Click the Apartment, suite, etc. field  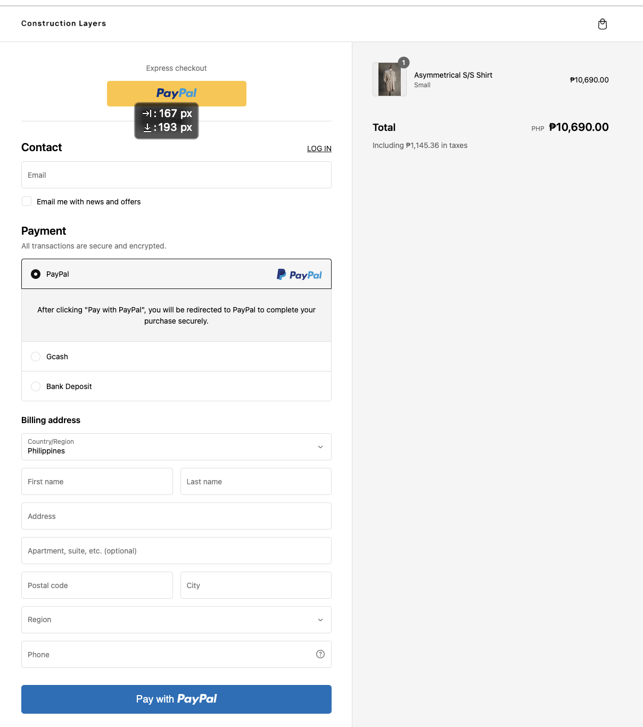click(176, 551)
